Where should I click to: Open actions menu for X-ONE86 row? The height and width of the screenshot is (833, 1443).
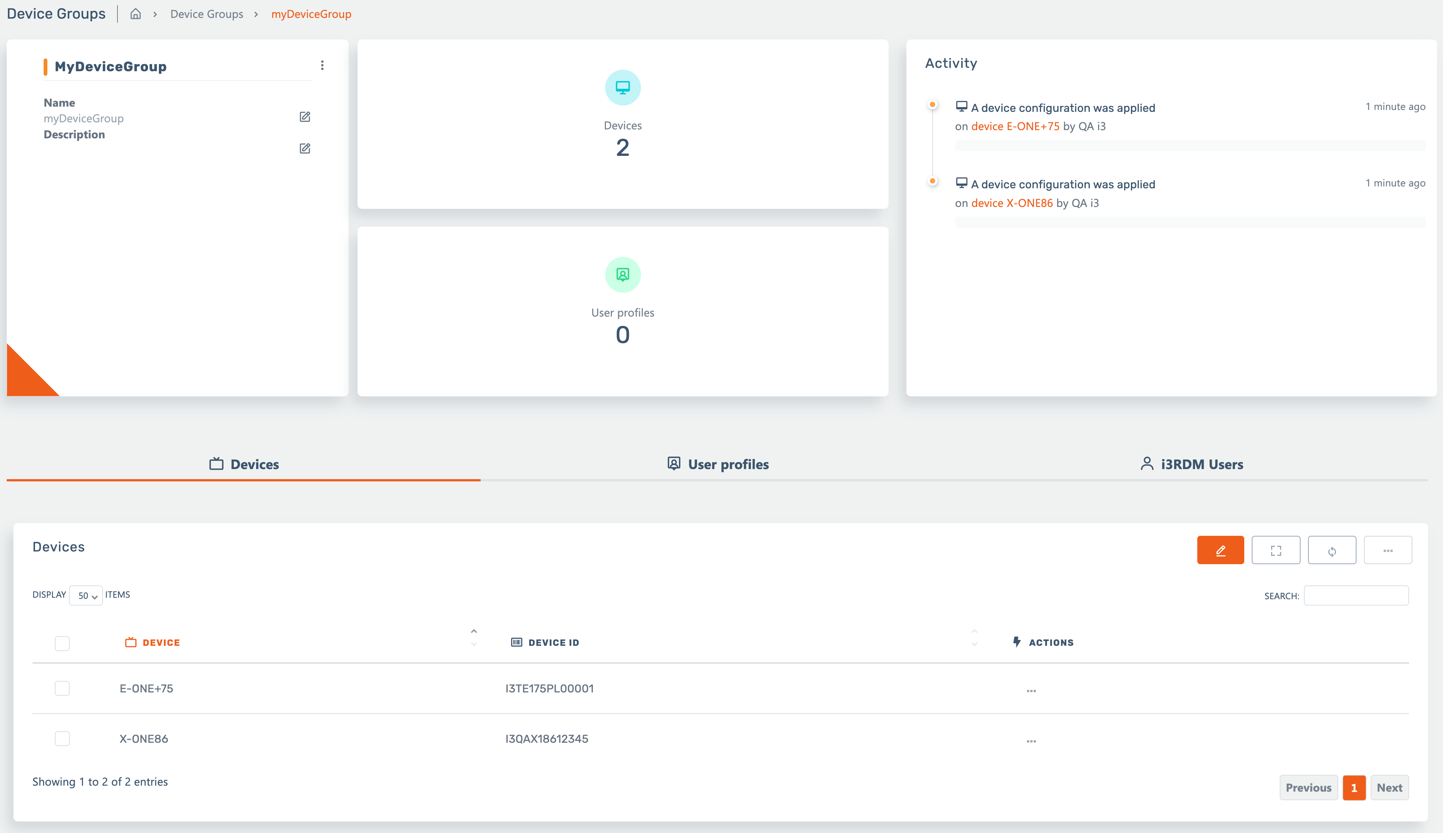[1031, 741]
